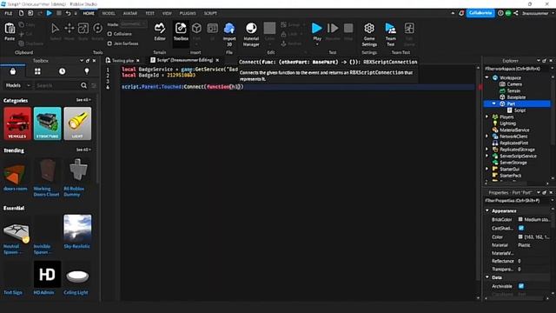Insert a Part from ribbon
This screenshot has height=313, width=556.
pyautogui.click(x=196, y=29)
